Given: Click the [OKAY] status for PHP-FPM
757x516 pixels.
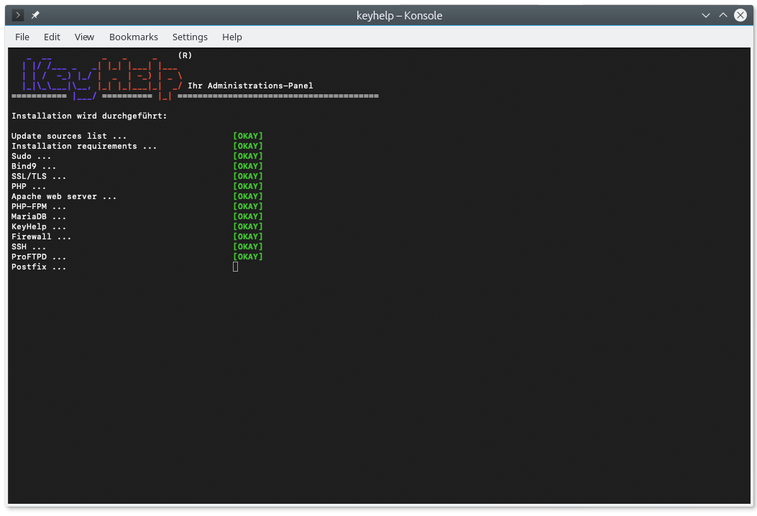Looking at the screenshot, I should 248,206.
